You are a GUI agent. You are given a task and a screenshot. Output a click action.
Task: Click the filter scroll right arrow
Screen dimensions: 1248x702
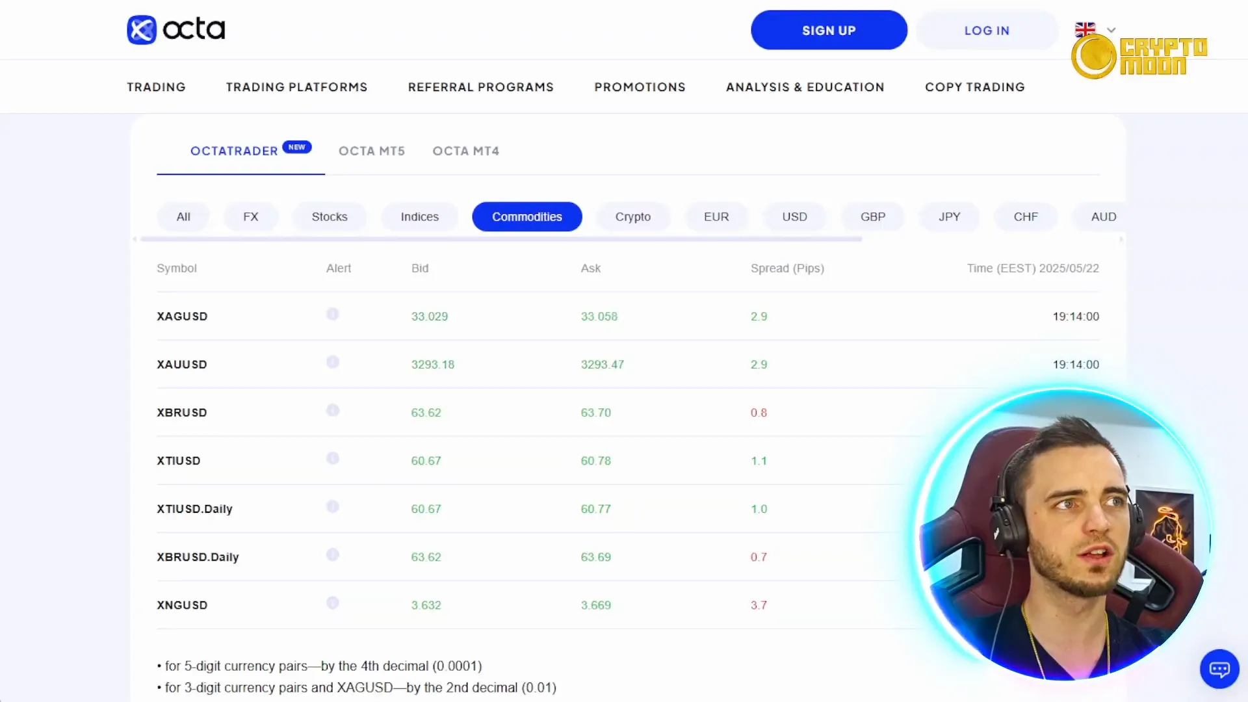[1121, 239]
